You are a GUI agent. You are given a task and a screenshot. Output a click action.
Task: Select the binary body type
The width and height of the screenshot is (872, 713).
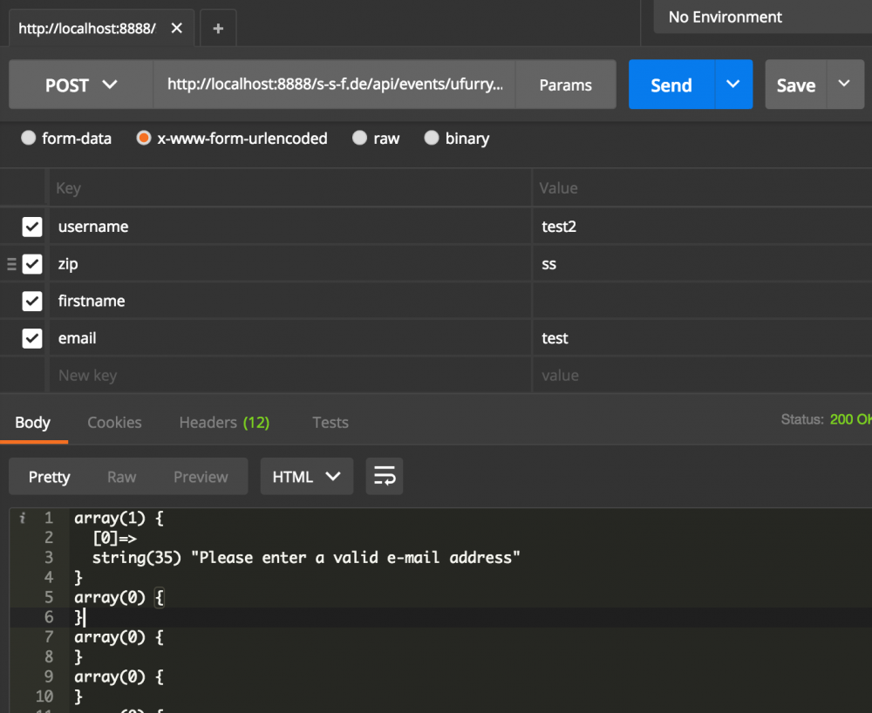pos(431,139)
